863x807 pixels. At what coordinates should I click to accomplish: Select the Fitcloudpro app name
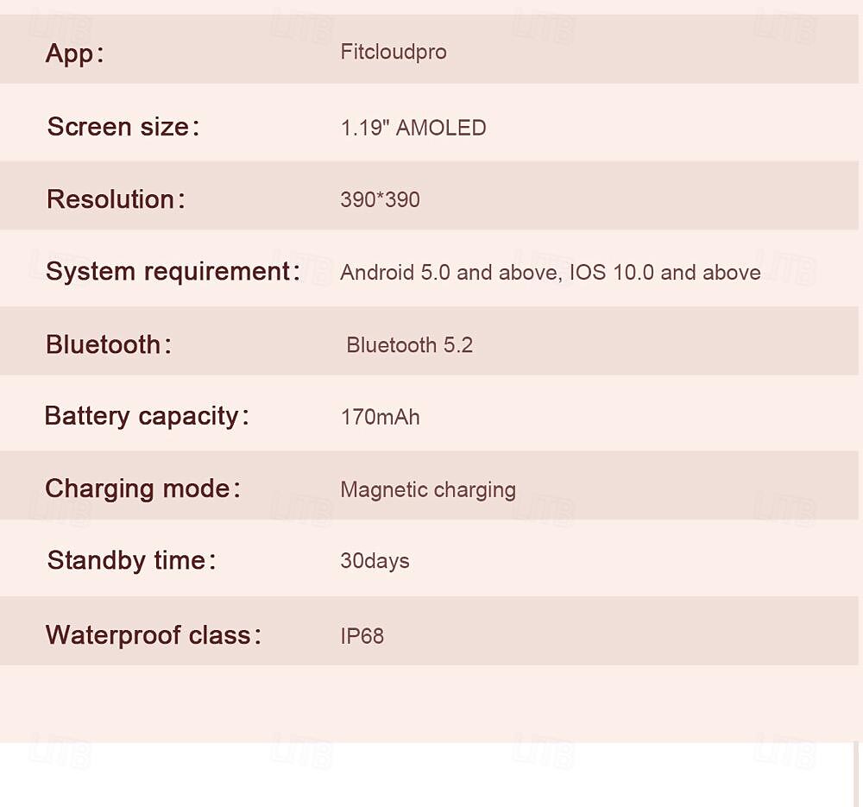tap(394, 53)
